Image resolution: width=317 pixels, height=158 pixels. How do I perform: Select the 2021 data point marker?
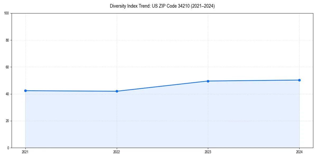coord(25,90)
